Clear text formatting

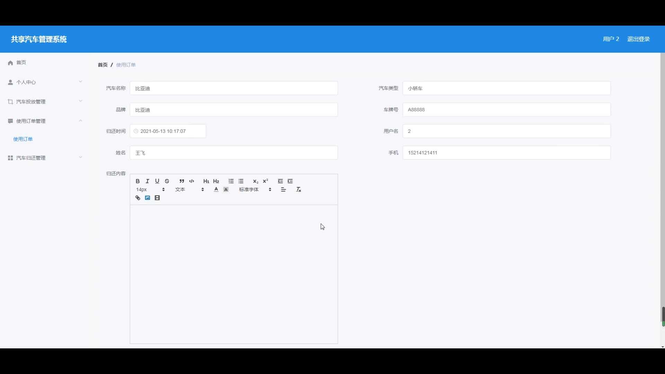pos(299,189)
